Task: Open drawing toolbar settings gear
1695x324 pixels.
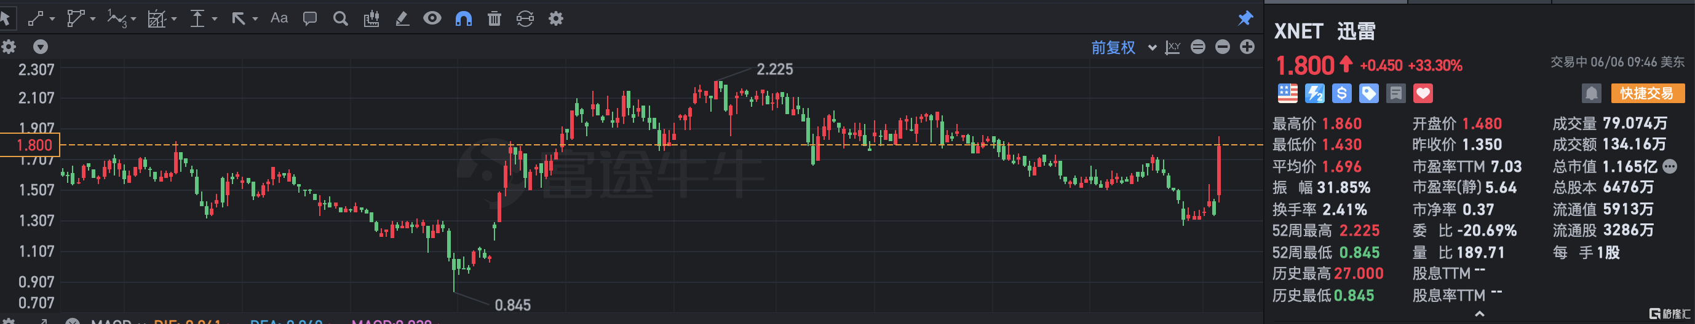Action: [556, 18]
